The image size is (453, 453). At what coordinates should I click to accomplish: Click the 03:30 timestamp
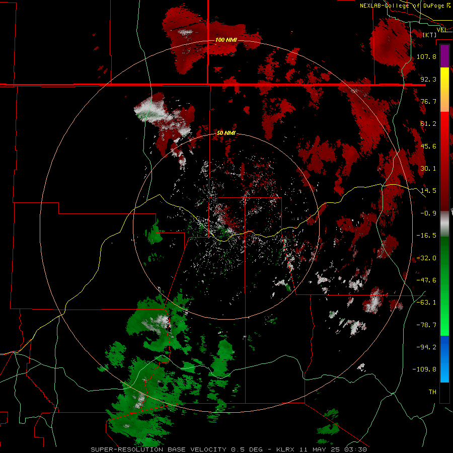pyautogui.click(x=357, y=449)
